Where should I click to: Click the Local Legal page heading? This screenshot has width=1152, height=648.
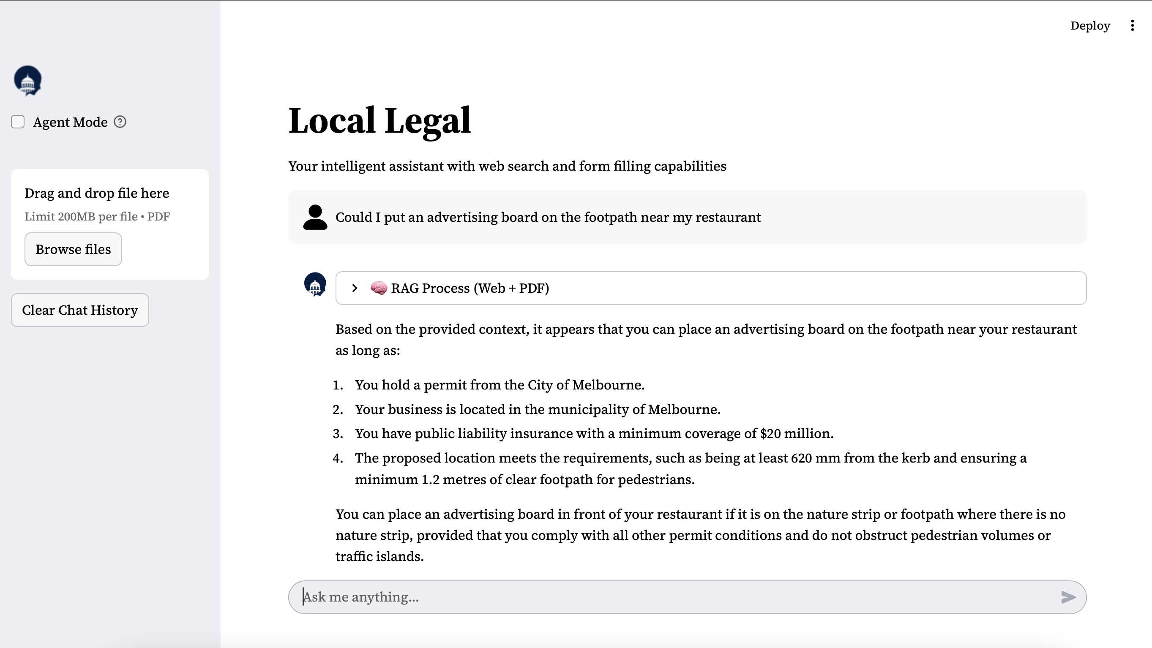[379, 121]
